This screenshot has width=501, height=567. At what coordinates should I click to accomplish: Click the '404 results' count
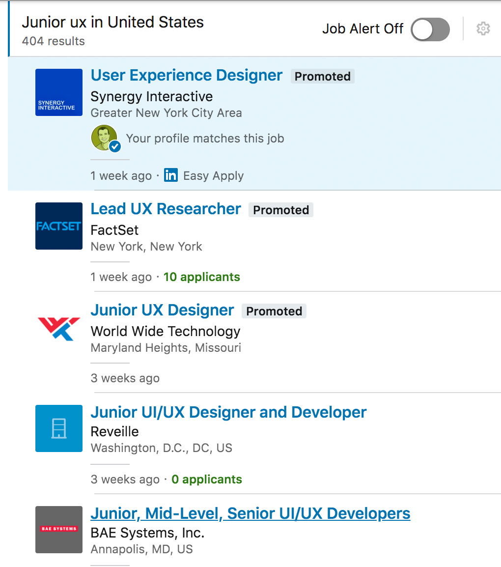point(54,41)
